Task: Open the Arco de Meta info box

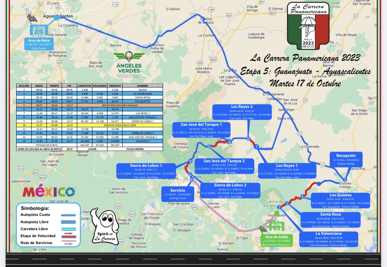Action: tap(39, 44)
